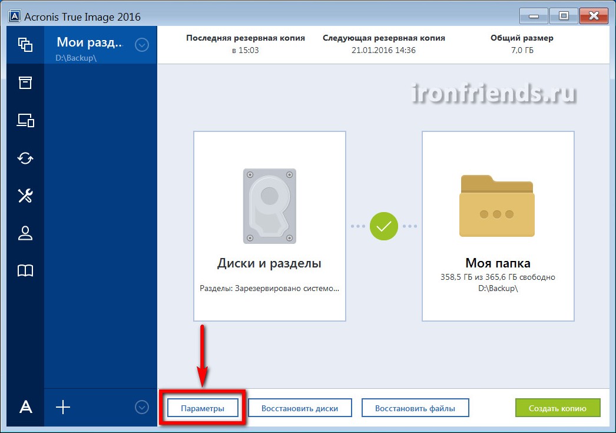Viewport: 616px width, 433px height.
Task: Open the Help book icon
Action: click(x=25, y=270)
